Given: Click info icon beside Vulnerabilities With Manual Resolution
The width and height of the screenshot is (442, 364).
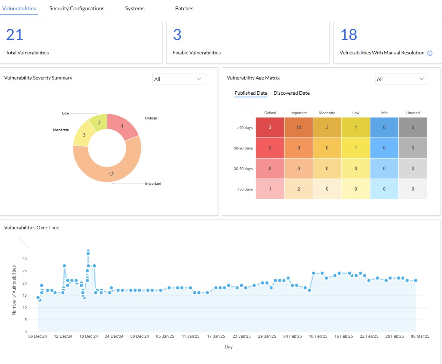Looking at the screenshot, I should pyautogui.click(x=430, y=53).
